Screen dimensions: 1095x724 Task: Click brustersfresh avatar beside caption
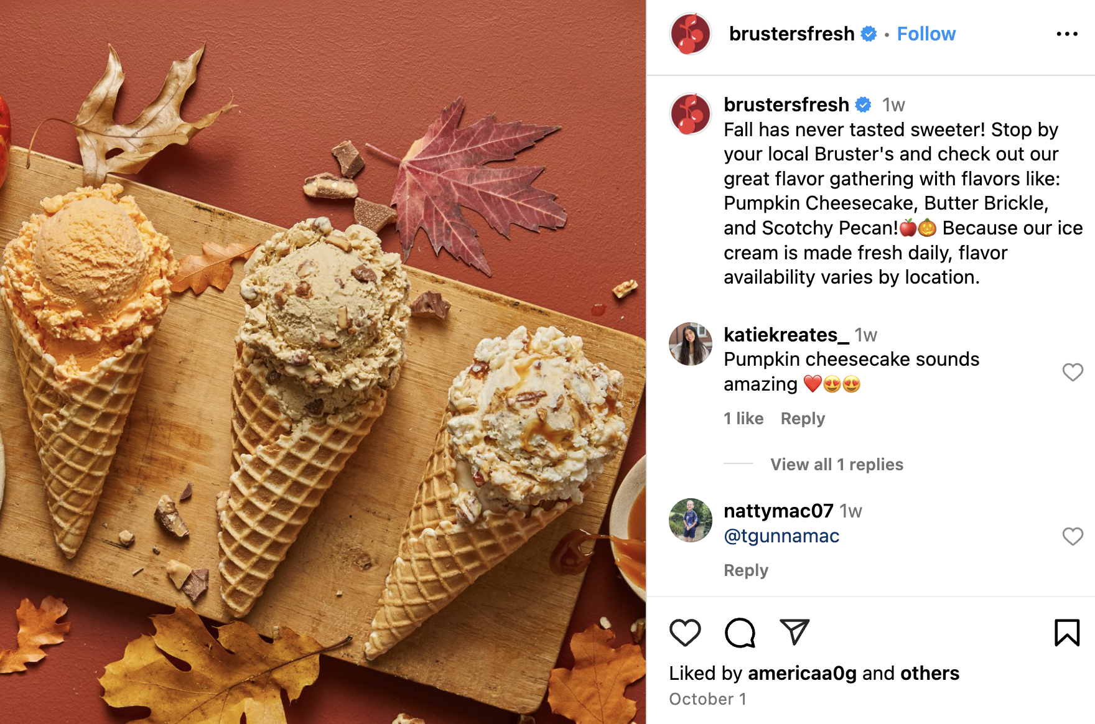pos(691,114)
